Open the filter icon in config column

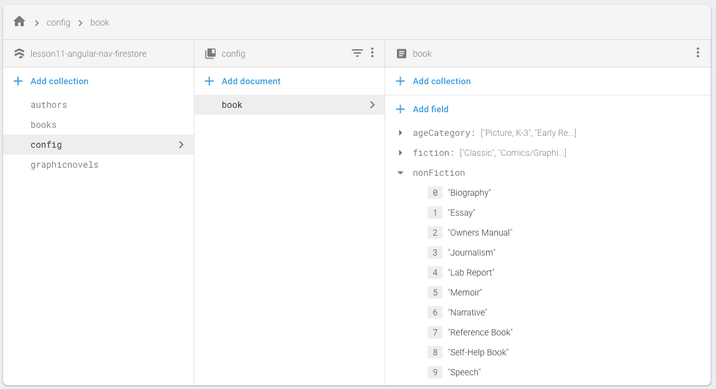[357, 53]
